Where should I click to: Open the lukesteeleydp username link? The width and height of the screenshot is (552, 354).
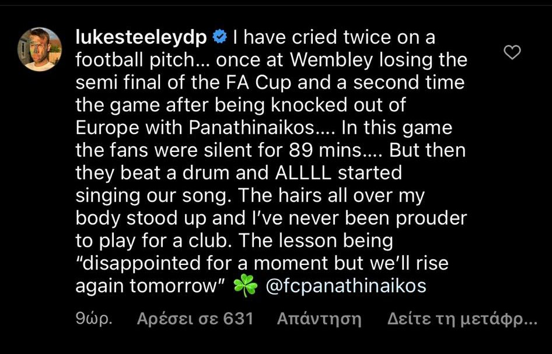(x=141, y=38)
